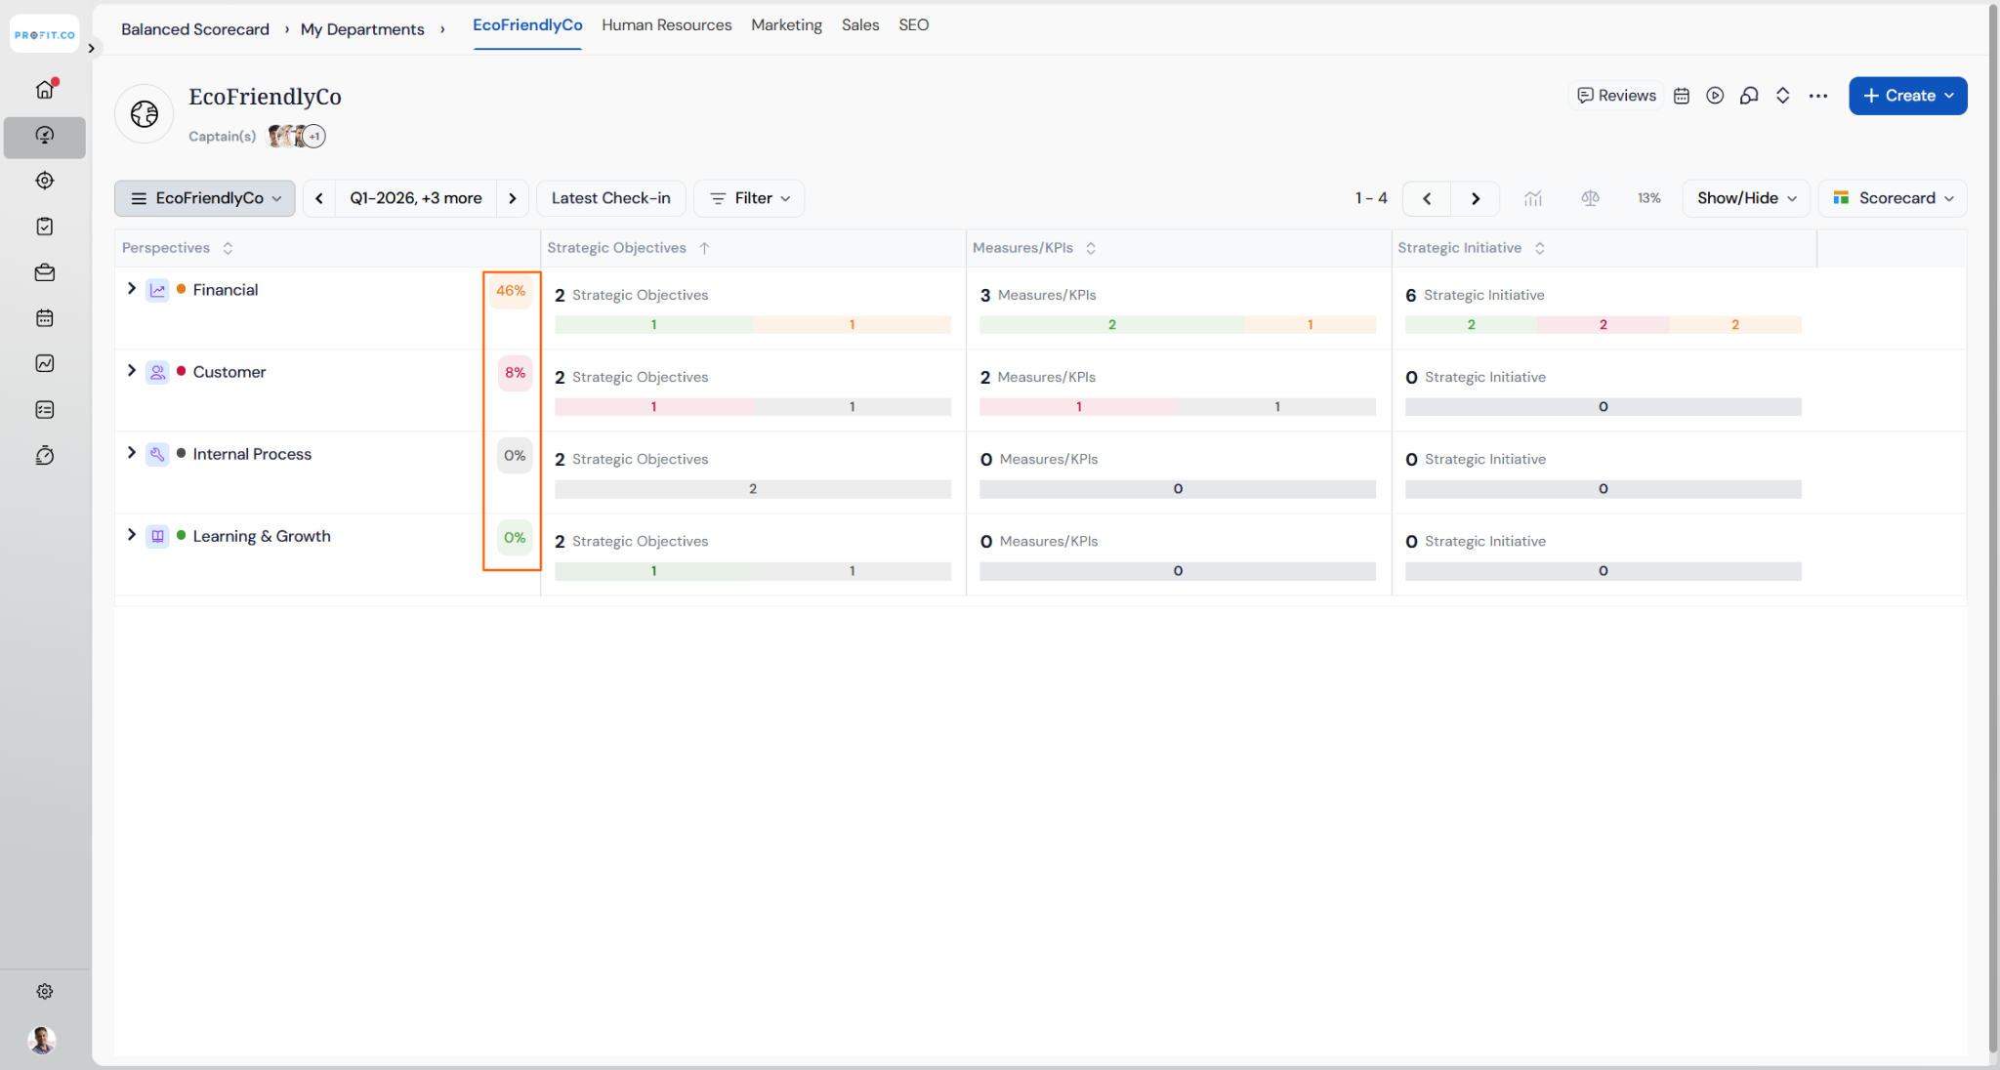Screen dimensions: 2000x1070
Task: Open the tasks checklist sidebar icon
Action: point(45,226)
